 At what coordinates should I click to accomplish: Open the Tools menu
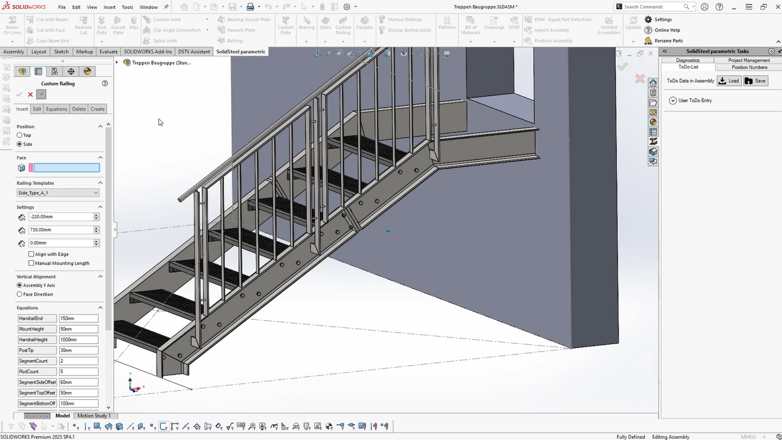(x=127, y=7)
